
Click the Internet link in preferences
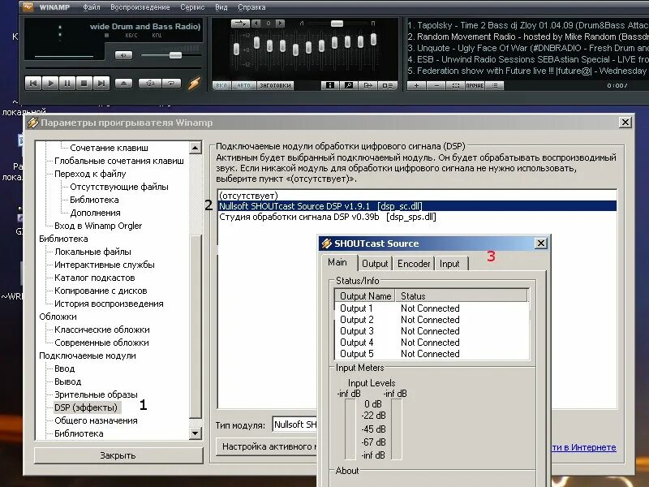point(583,447)
